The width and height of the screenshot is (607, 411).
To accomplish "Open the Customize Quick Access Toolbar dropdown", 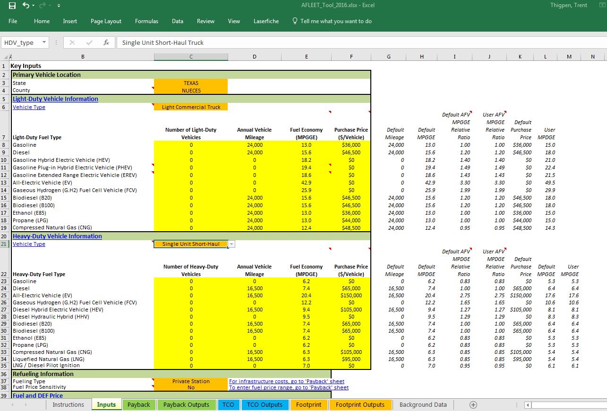I will point(59,6).
